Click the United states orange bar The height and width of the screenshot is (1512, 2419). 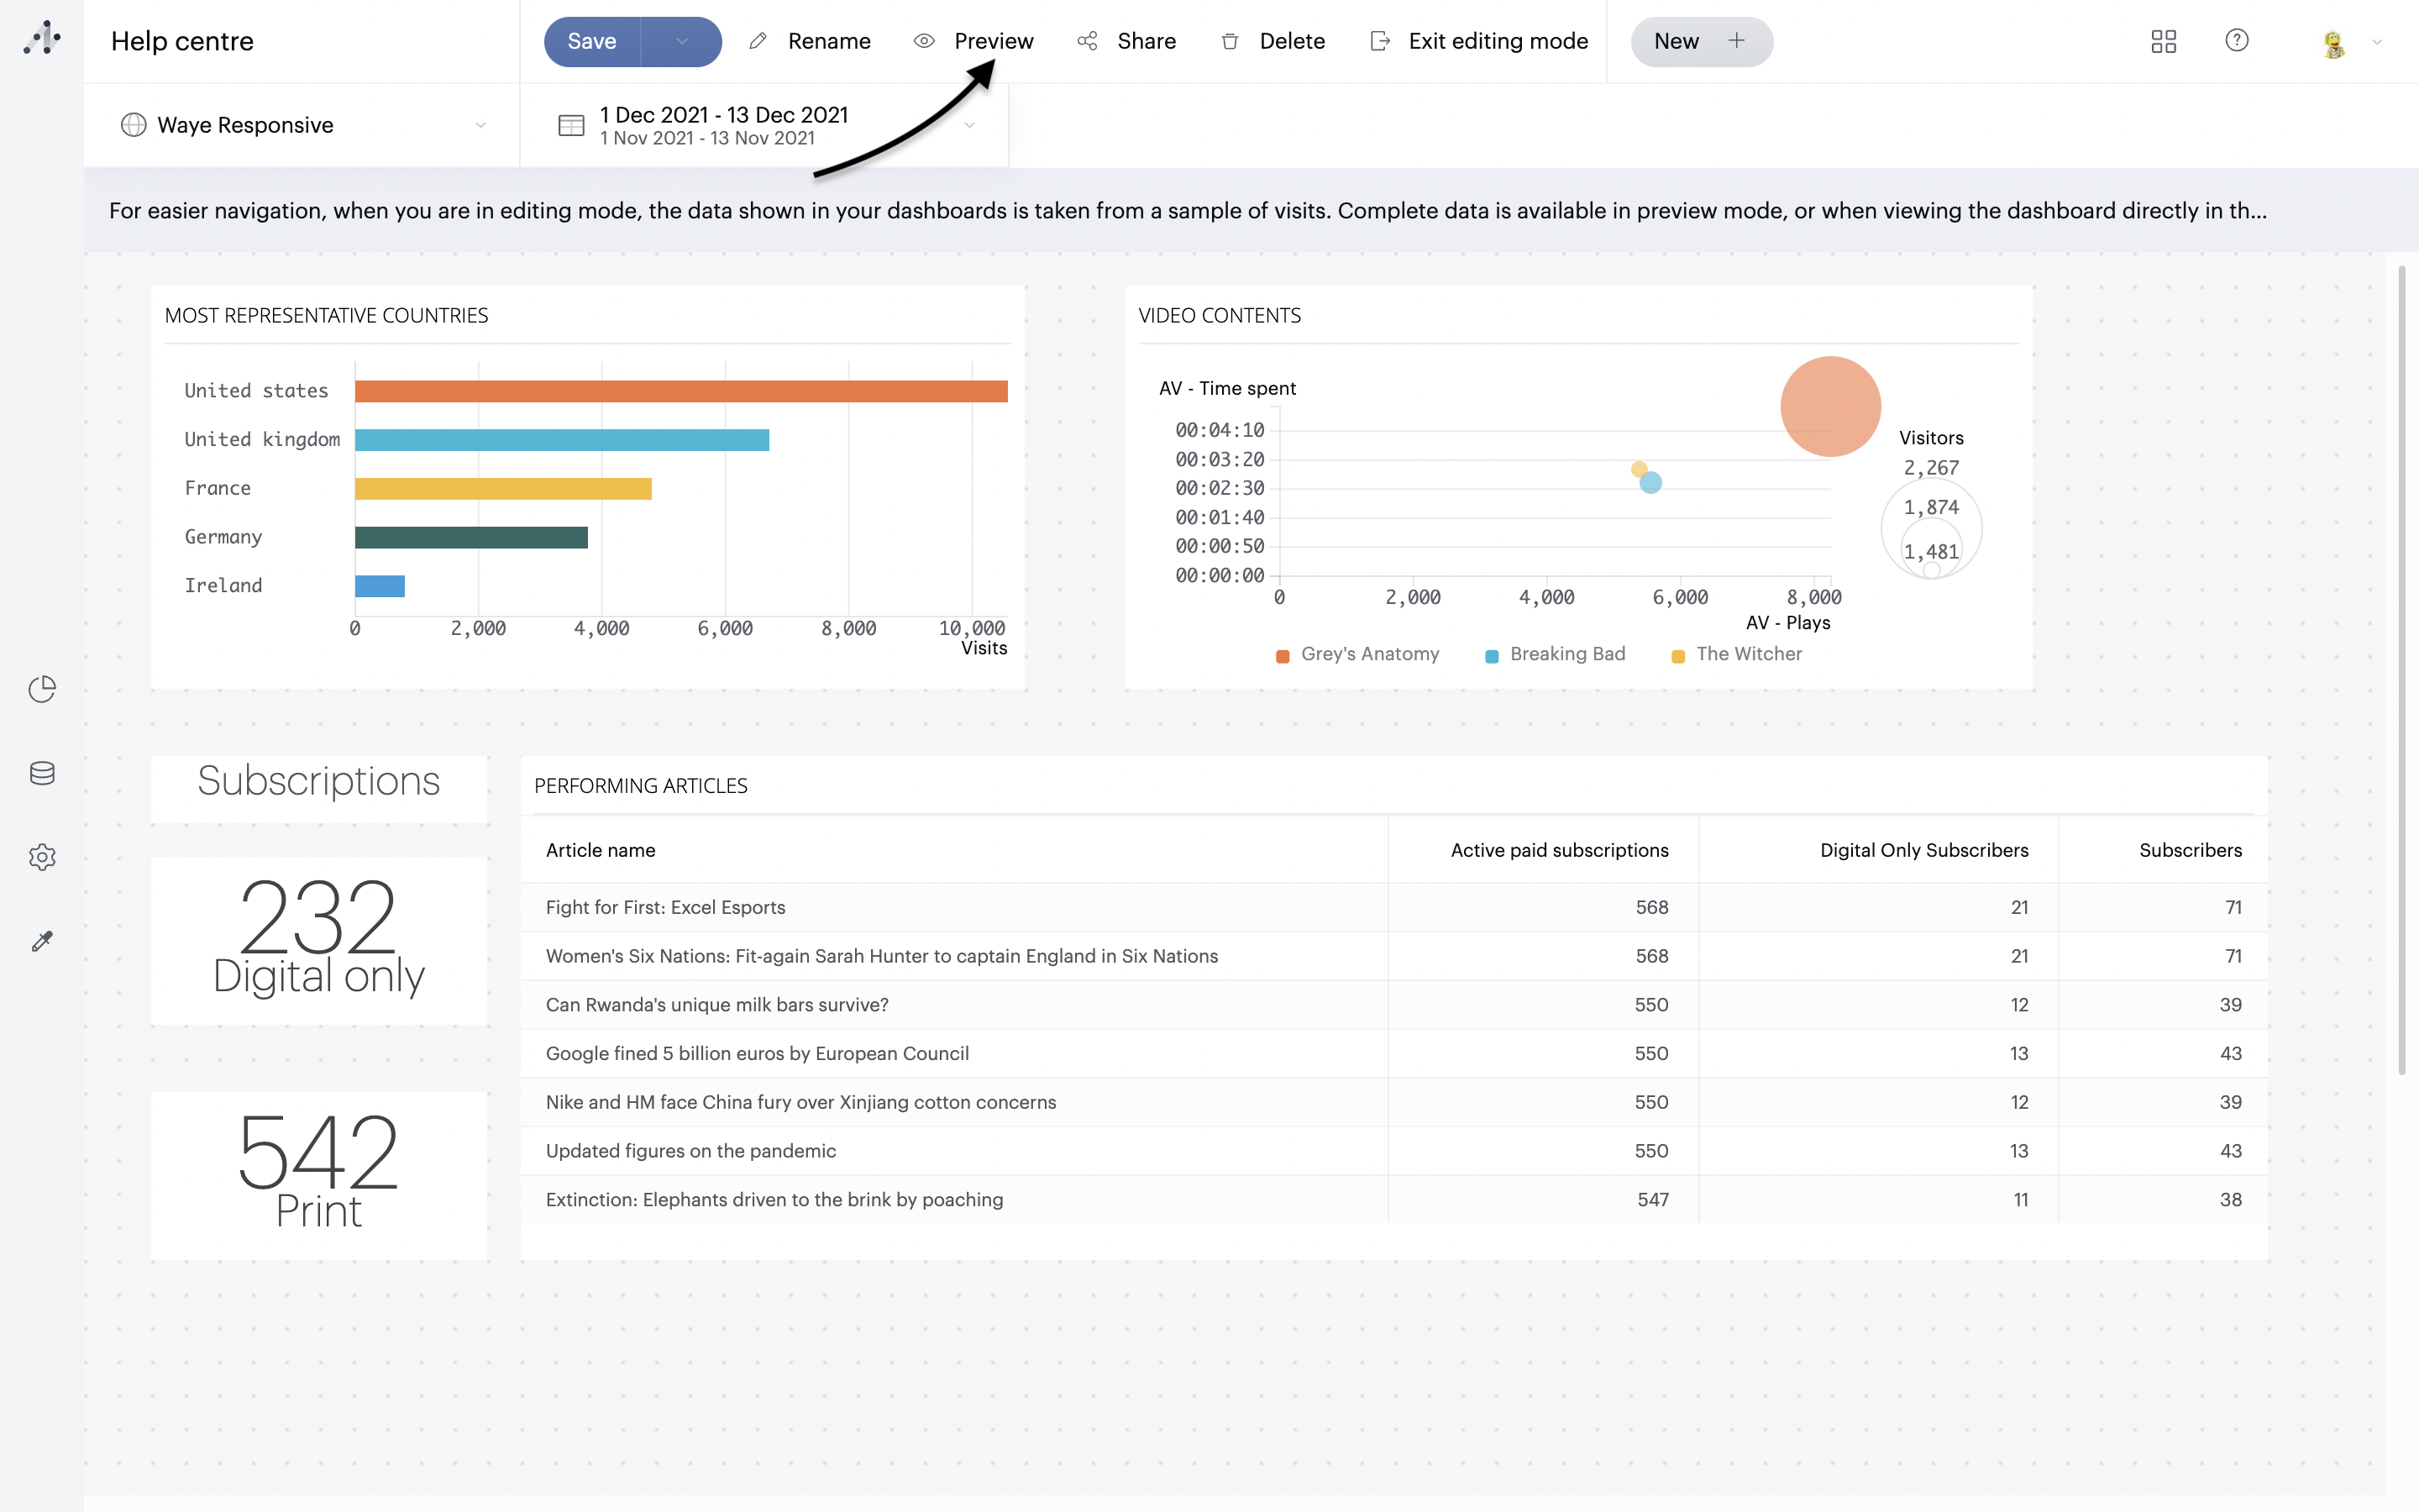680,391
